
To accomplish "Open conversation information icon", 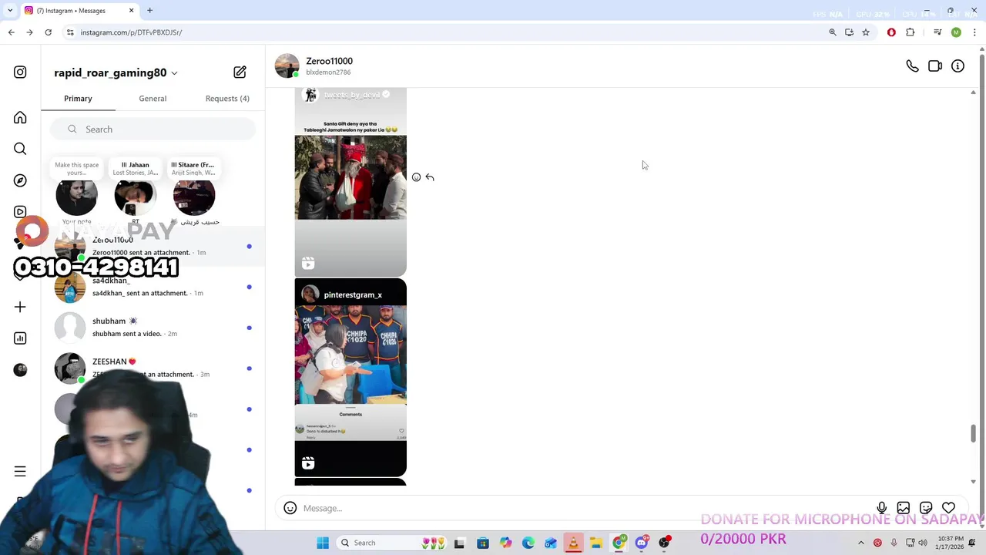I will (957, 66).
